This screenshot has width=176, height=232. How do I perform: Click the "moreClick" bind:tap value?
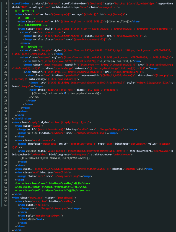[61, 173]
